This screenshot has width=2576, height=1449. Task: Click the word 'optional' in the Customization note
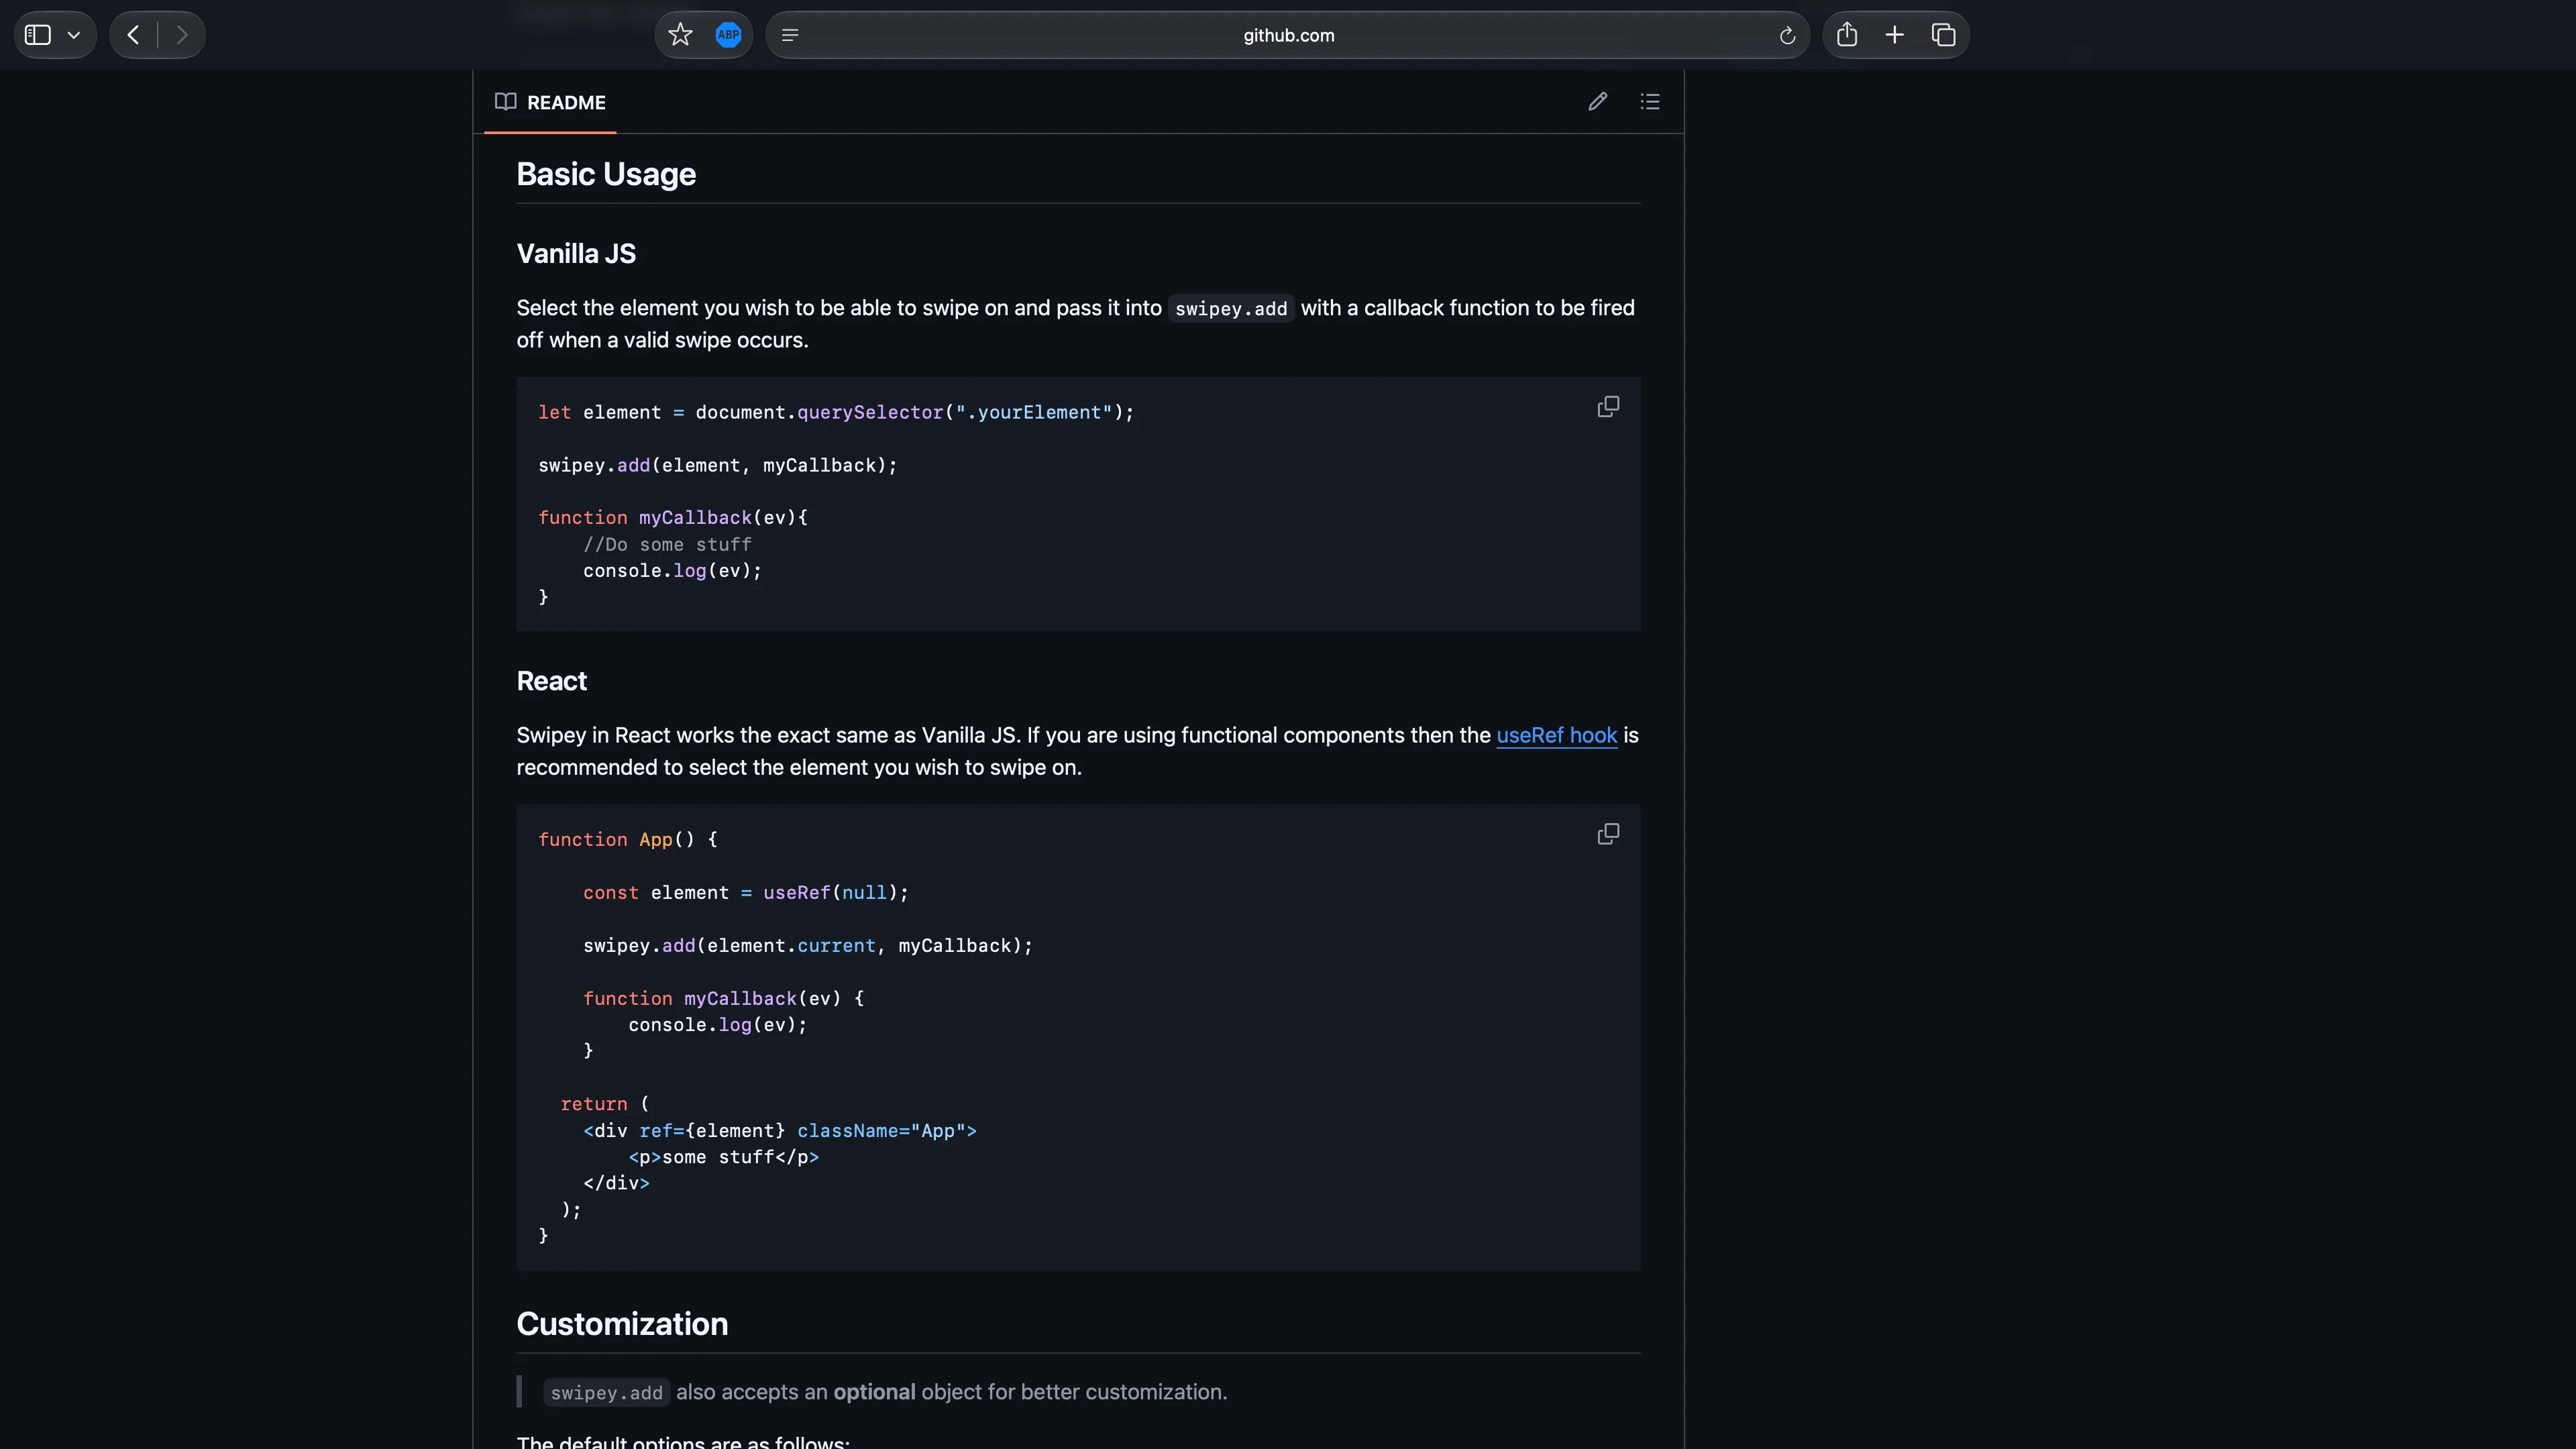(874, 1392)
